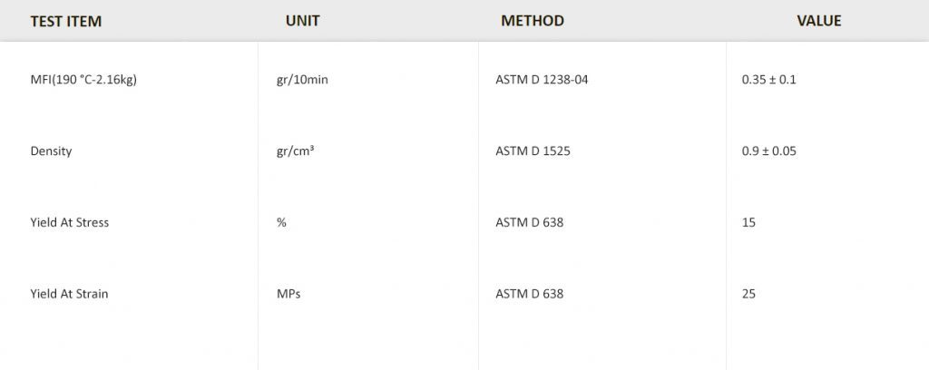929x370 pixels.
Task: Click the value 15 cell
Action: pyautogui.click(x=748, y=222)
